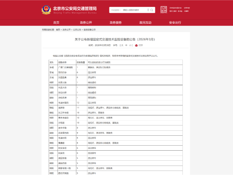Open the 首页 navigation menu item
Viewport: 233px width, 175px height.
tap(56, 23)
